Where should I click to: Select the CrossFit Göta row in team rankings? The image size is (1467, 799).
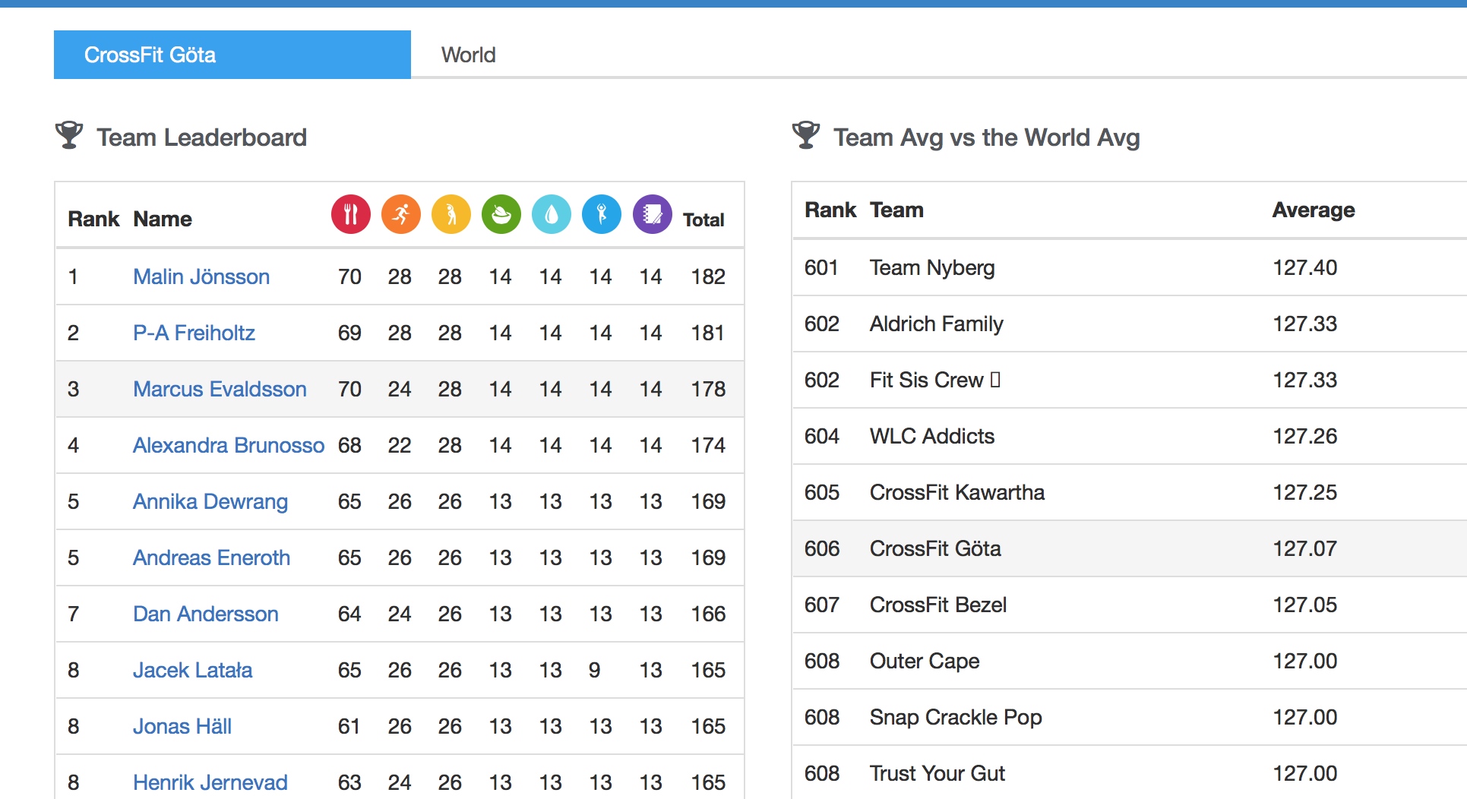click(x=935, y=548)
